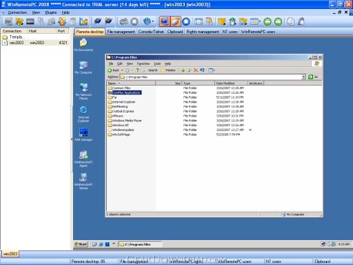Click the Back button in the Explorer toolbar

[x=113, y=70]
